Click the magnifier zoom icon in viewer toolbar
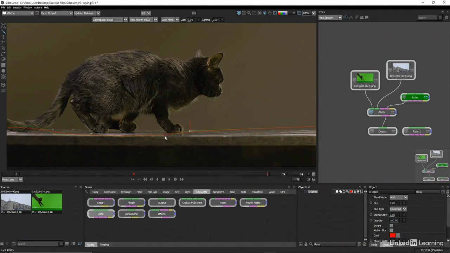The height and width of the screenshot is (253, 450). click(x=249, y=13)
